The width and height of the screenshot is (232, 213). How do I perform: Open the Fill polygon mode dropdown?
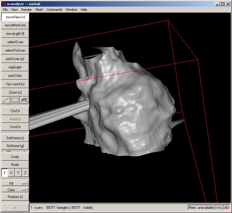point(15,183)
